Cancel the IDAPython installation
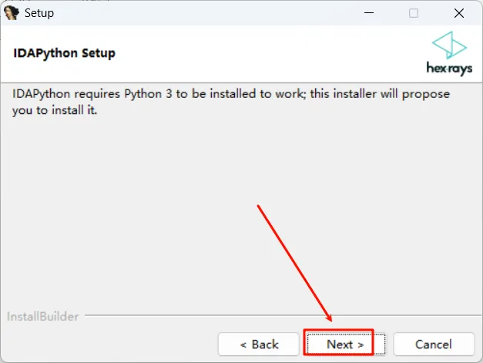Viewport: 483px width, 363px height. [x=434, y=344]
